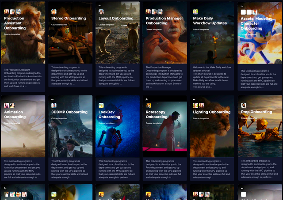The image size is (283, 200).
Task: Click second avatar on Production Assistant Onboarding
Action: [12, 12]
